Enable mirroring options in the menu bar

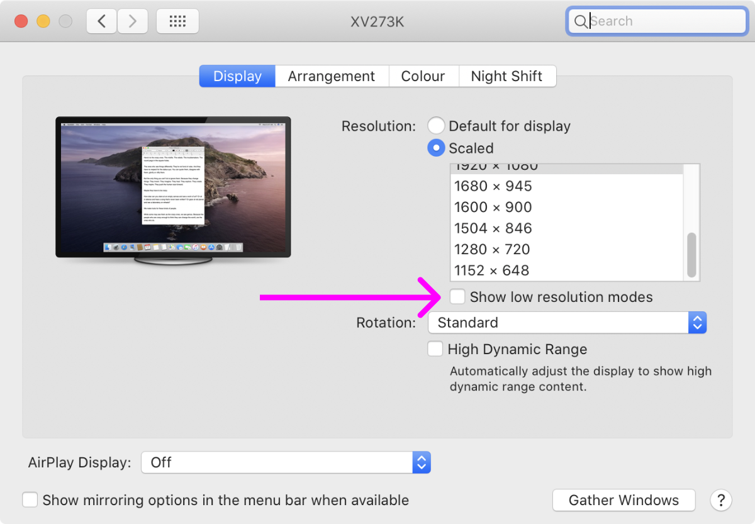[x=30, y=500]
